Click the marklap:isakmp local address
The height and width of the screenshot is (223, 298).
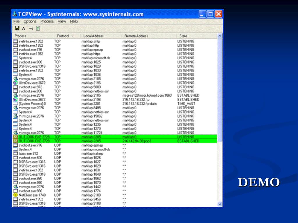[92, 153]
